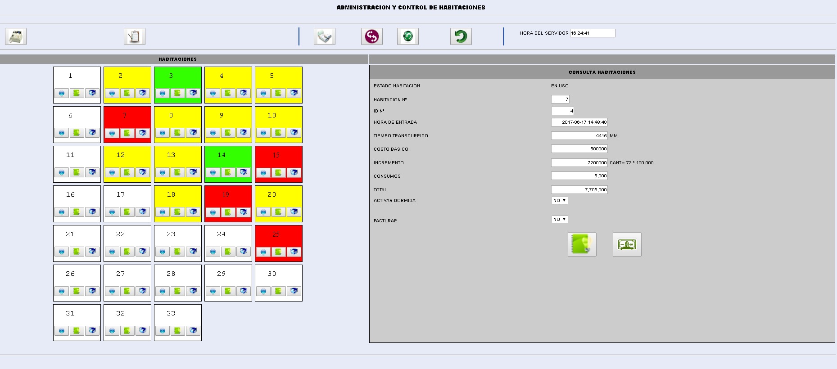Click the HORA DE ENTRADA field
Image resolution: width=837 pixels, height=369 pixels.
[x=579, y=122]
